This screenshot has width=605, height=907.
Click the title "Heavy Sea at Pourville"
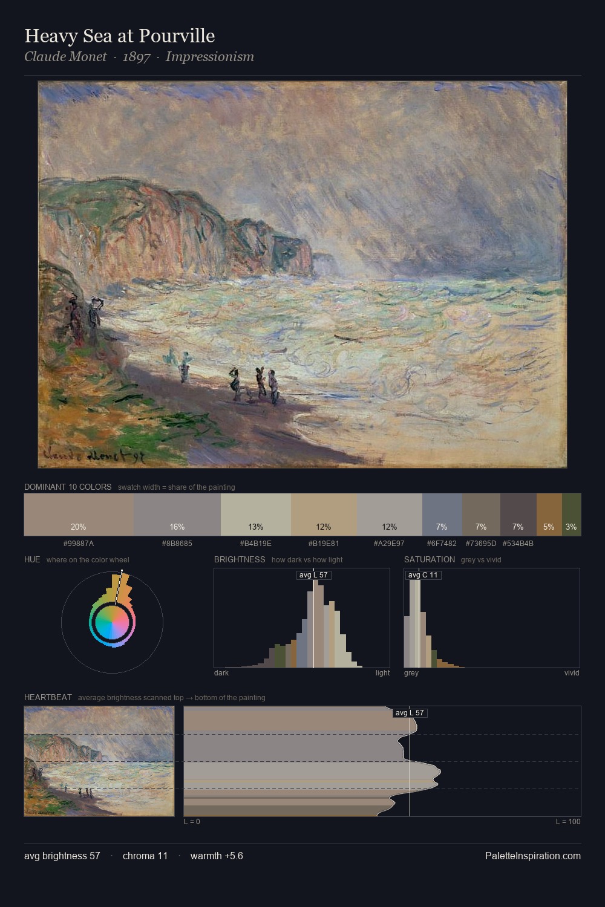pyautogui.click(x=120, y=36)
